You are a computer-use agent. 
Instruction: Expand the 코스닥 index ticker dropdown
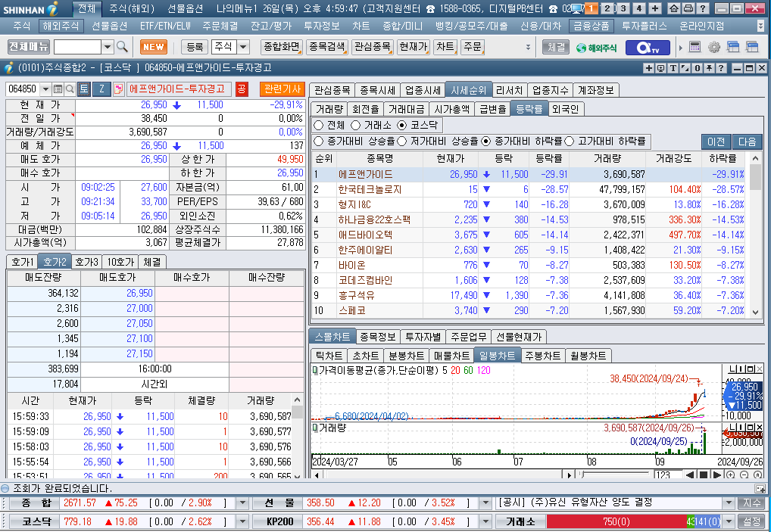[242, 521]
